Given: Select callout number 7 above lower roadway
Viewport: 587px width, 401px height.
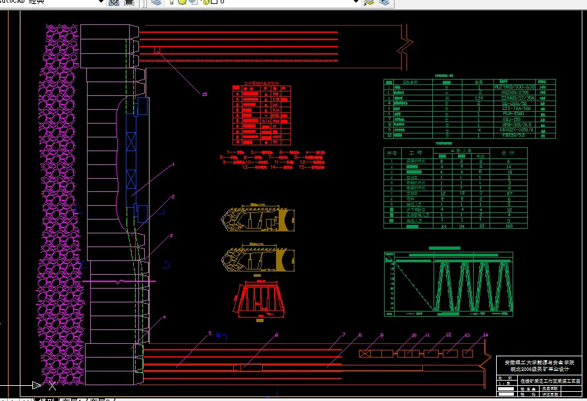Looking at the screenshot, I should tap(344, 335).
